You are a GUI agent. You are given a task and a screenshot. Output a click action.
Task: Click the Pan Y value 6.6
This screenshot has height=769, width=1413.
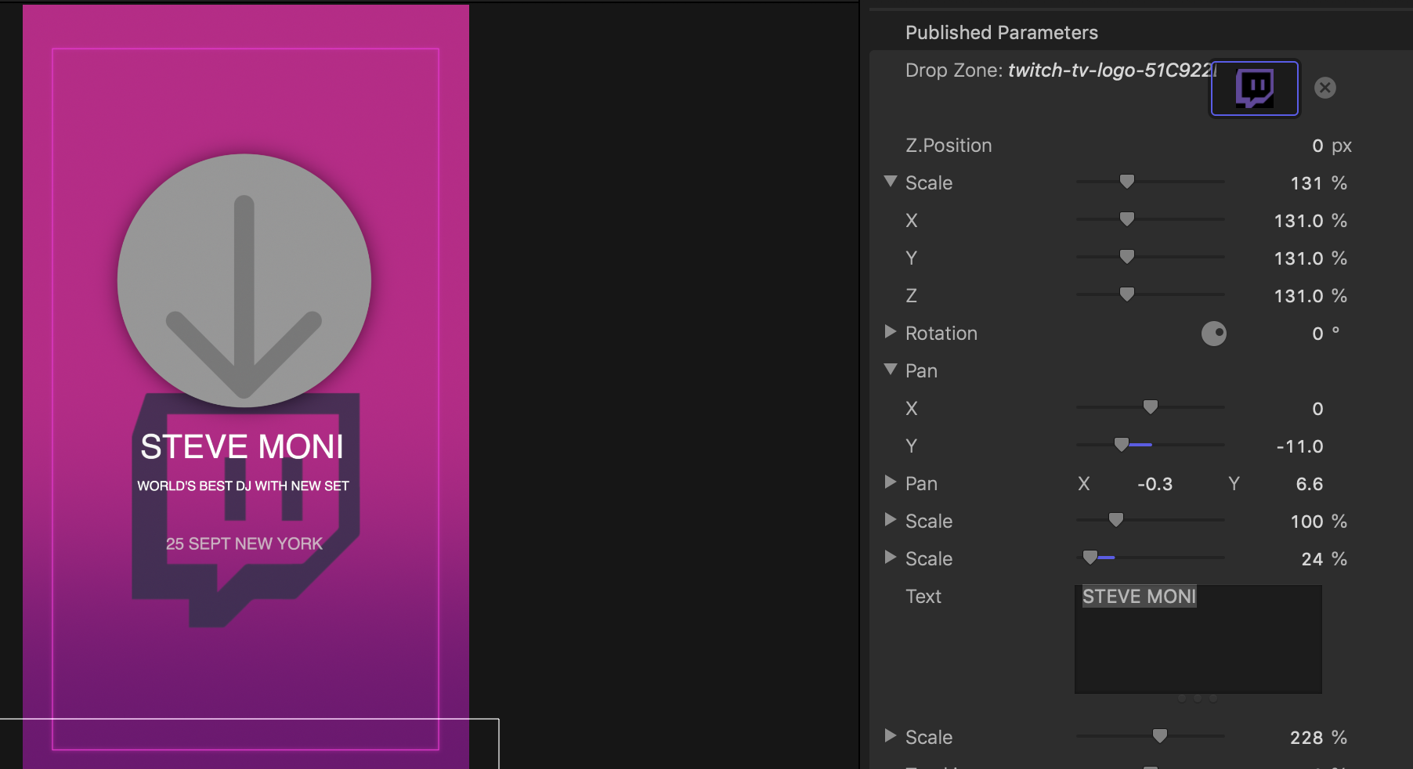1310,484
